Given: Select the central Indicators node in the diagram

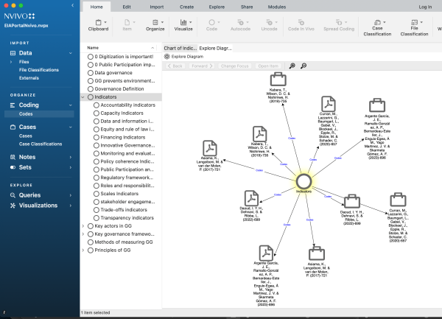Looking at the screenshot, I should coord(304,181).
